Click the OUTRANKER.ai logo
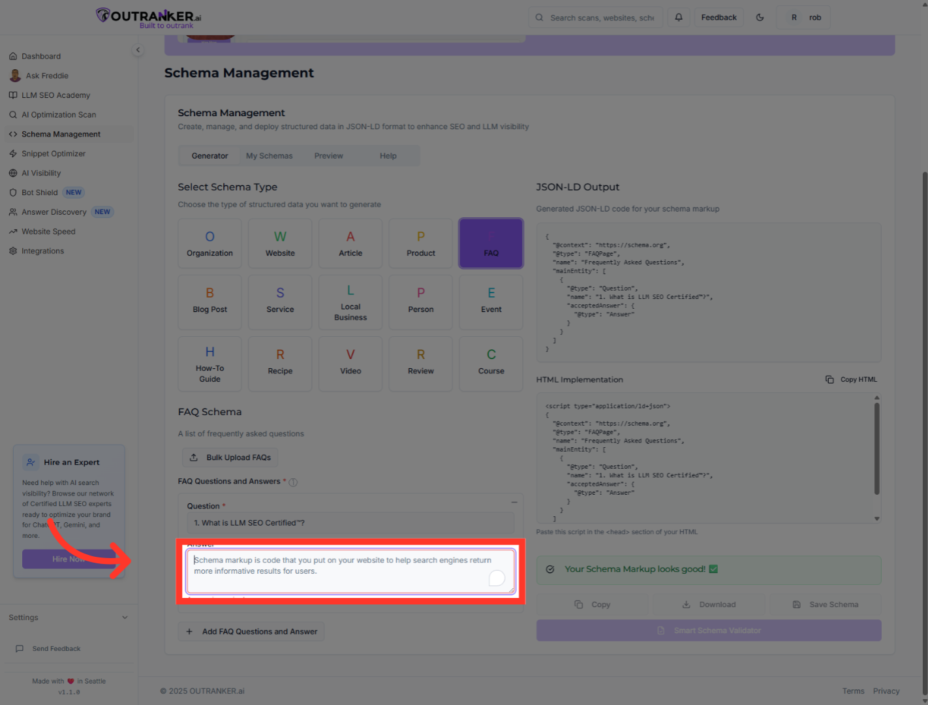928x705 pixels. pos(149,18)
